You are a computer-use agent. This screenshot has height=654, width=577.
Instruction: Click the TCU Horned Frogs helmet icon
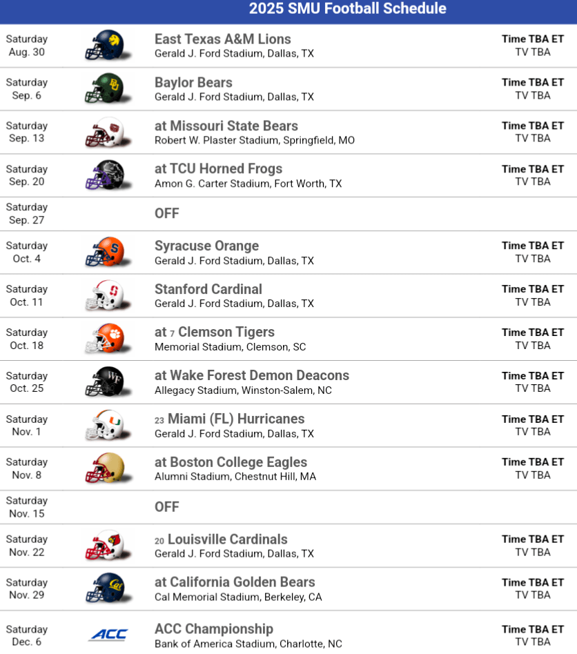pos(104,175)
